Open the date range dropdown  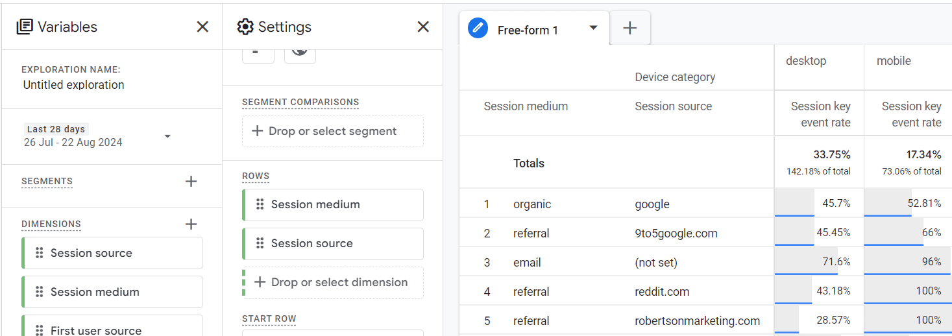(x=167, y=136)
